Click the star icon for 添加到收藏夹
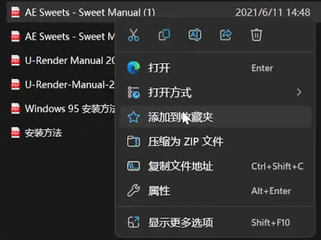Image resolution: width=321 pixels, height=240 pixels. pyautogui.click(x=133, y=117)
